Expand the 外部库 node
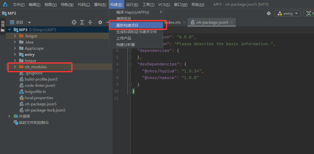The image size is (314, 154). (9, 116)
